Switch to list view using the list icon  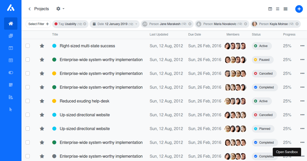tap(278, 9)
